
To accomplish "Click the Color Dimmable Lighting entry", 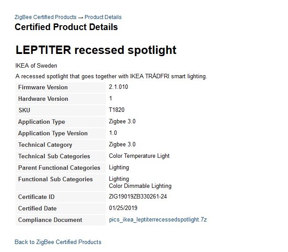I will click(x=140, y=186).
